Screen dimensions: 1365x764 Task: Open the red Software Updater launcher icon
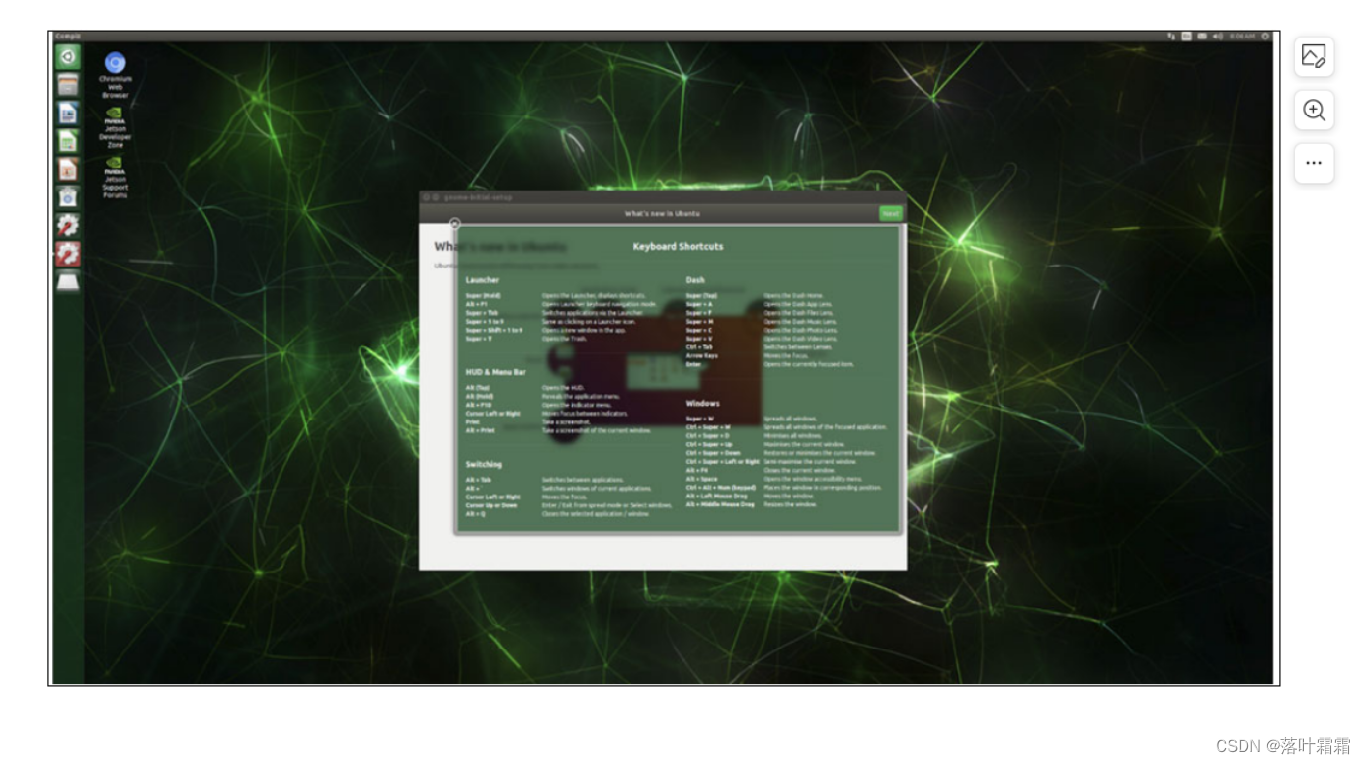pyautogui.click(x=67, y=255)
